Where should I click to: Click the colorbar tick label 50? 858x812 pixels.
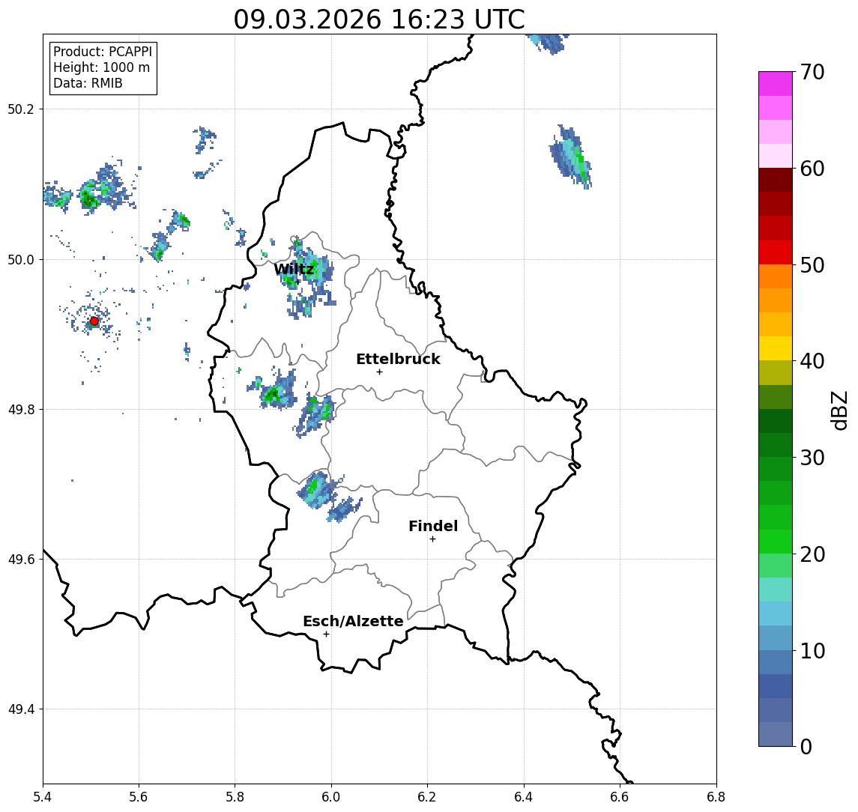[x=812, y=265]
